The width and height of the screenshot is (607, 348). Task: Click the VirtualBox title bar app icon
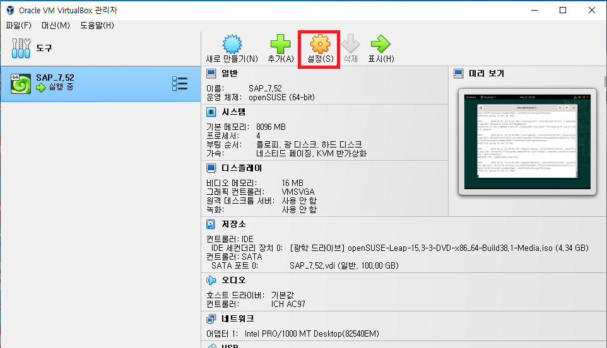pos(11,11)
